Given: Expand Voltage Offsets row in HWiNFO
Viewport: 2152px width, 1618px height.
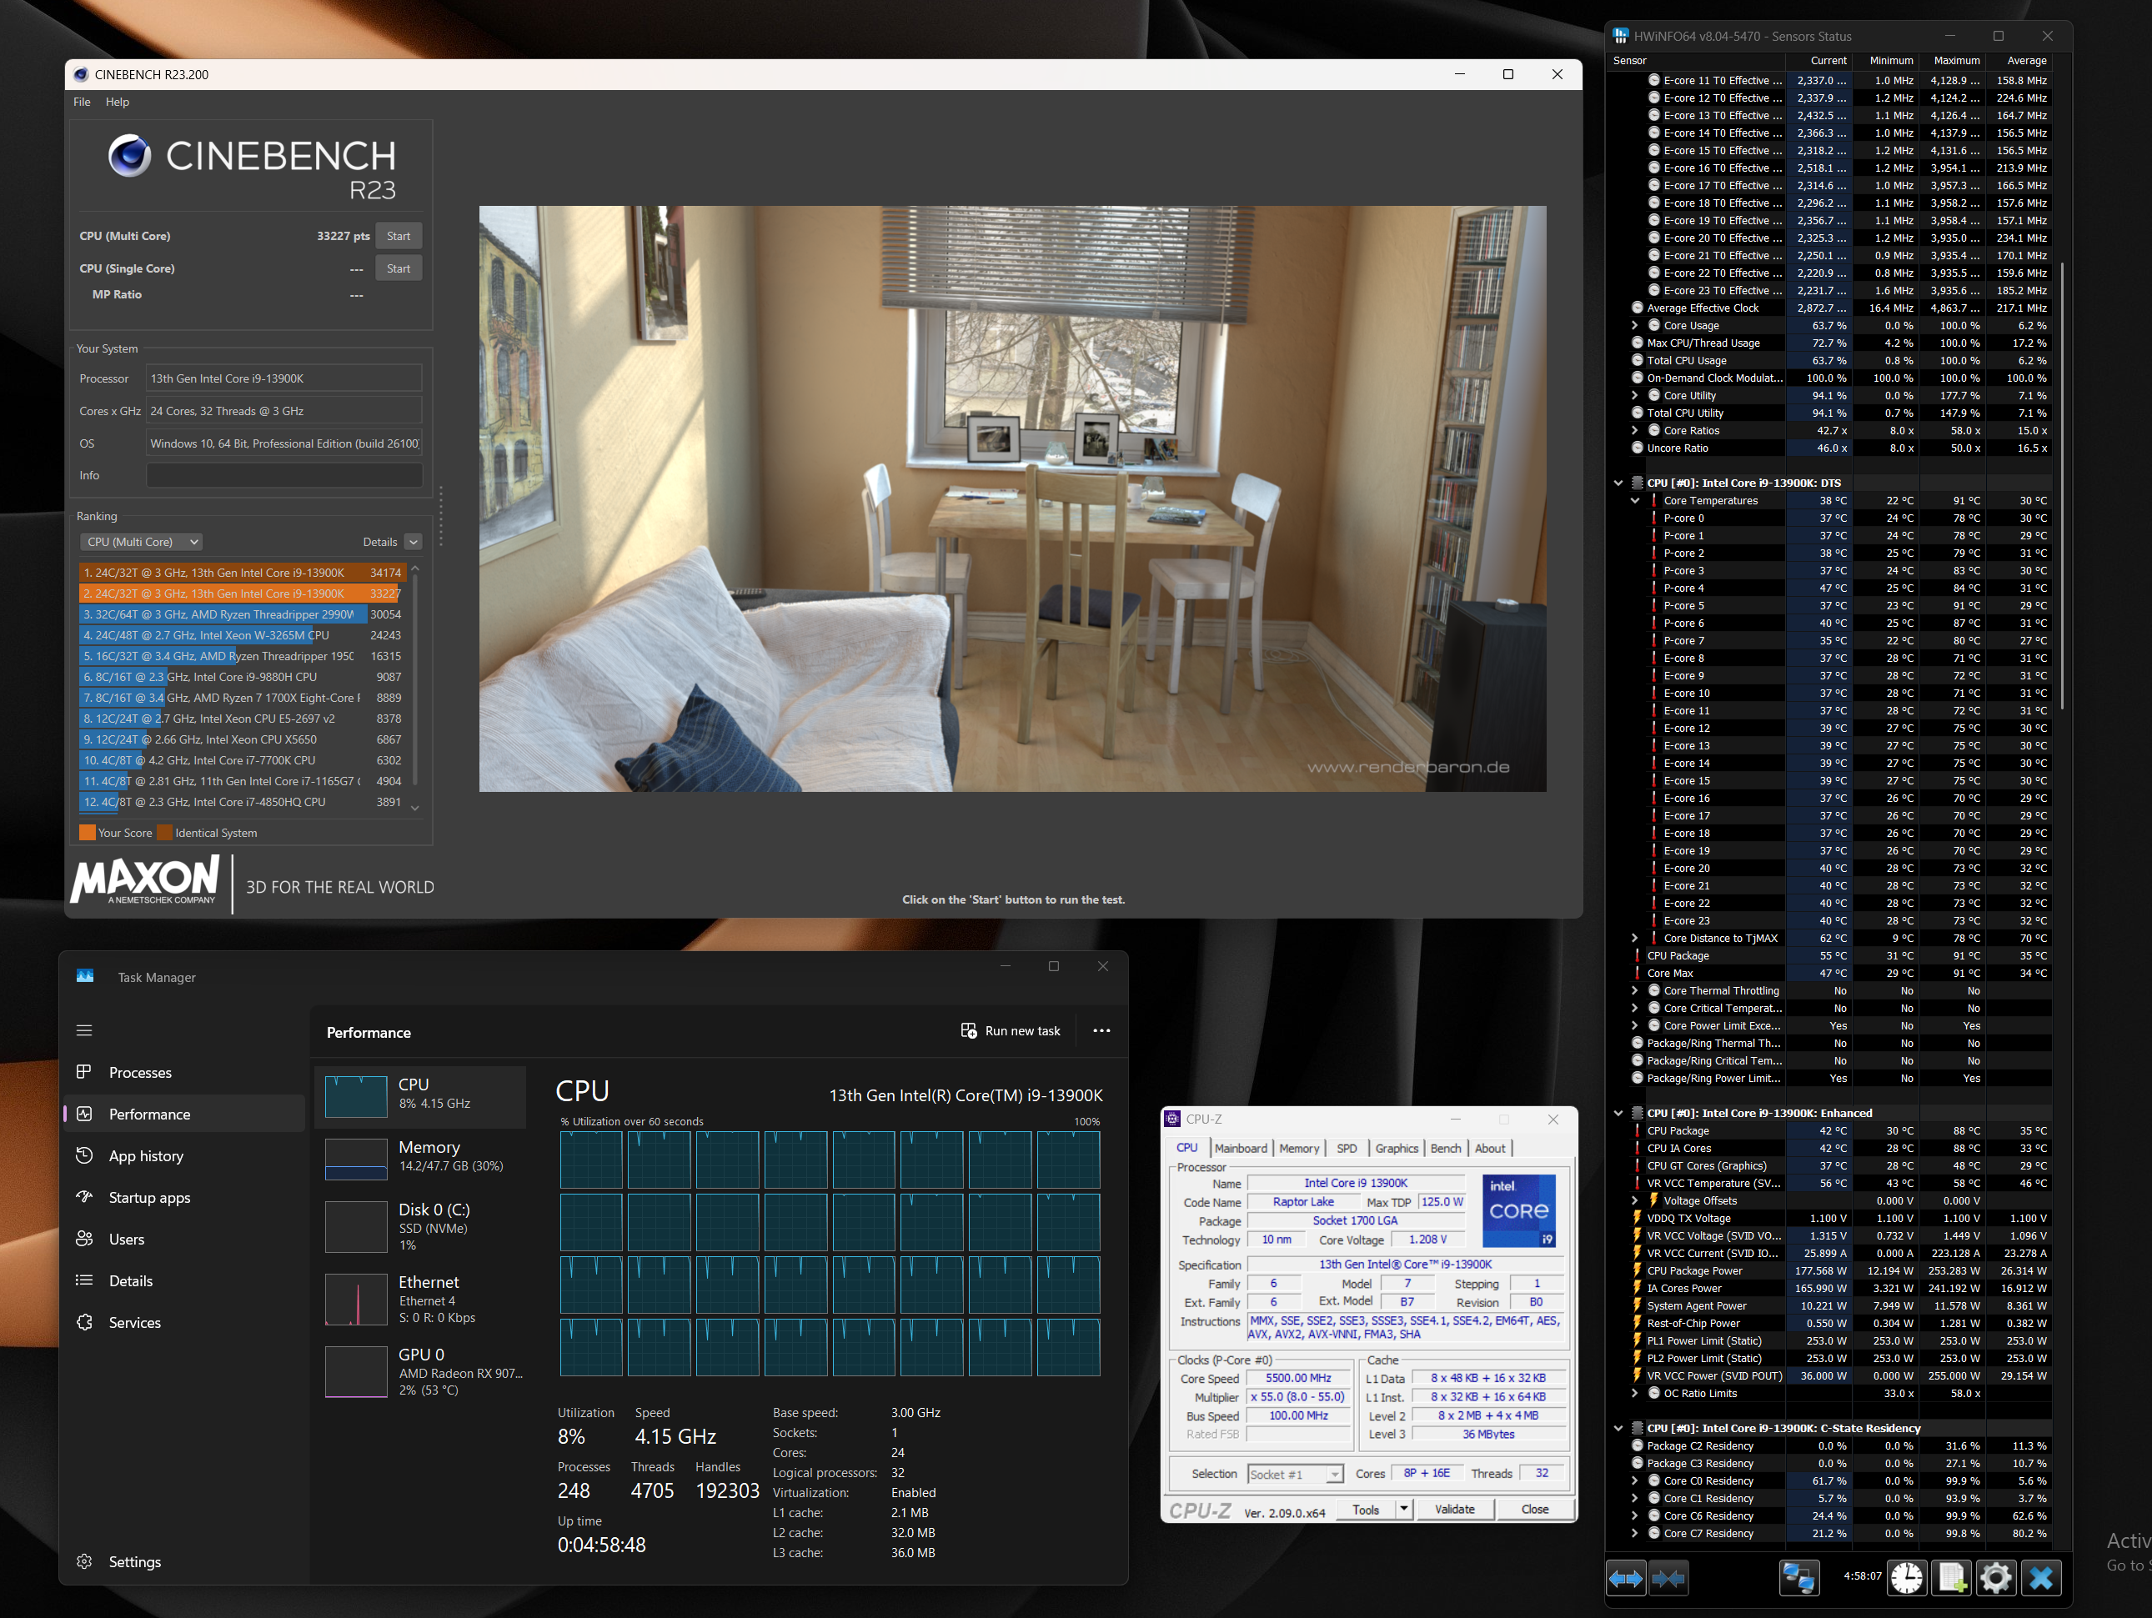Looking at the screenshot, I should point(1635,1201).
